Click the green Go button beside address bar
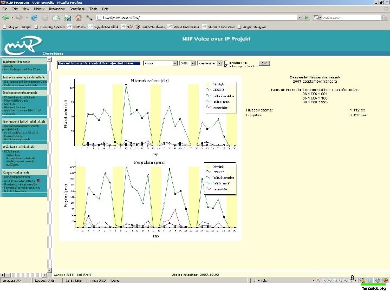Viewport: 390px width, 292px height. [x=305, y=17]
